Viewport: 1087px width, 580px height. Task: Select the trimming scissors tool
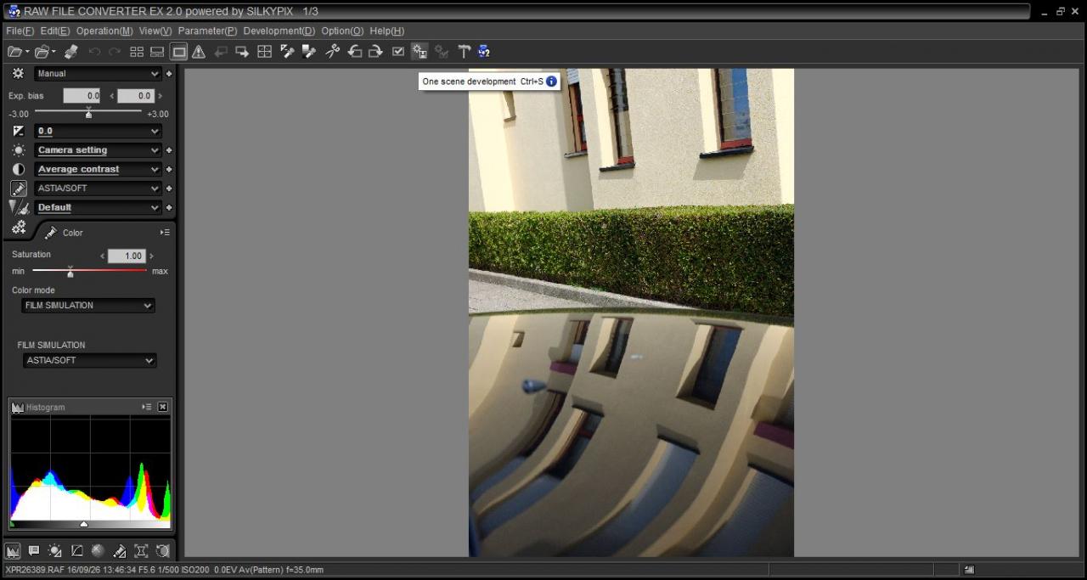pyautogui.click(x=332, y=52)
